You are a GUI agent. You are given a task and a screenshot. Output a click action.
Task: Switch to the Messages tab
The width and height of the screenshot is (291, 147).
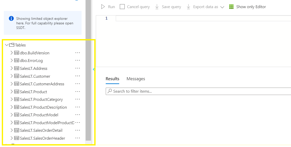click(x=136, y=79)
